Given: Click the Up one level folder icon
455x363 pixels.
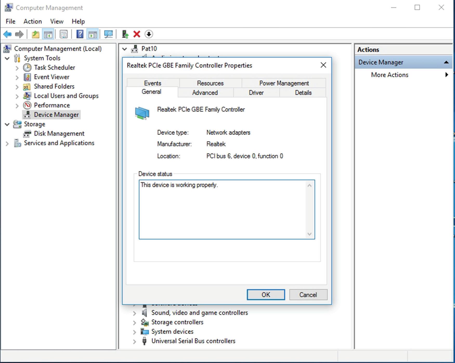Looking at the screenshot, I should coord(36,34).
